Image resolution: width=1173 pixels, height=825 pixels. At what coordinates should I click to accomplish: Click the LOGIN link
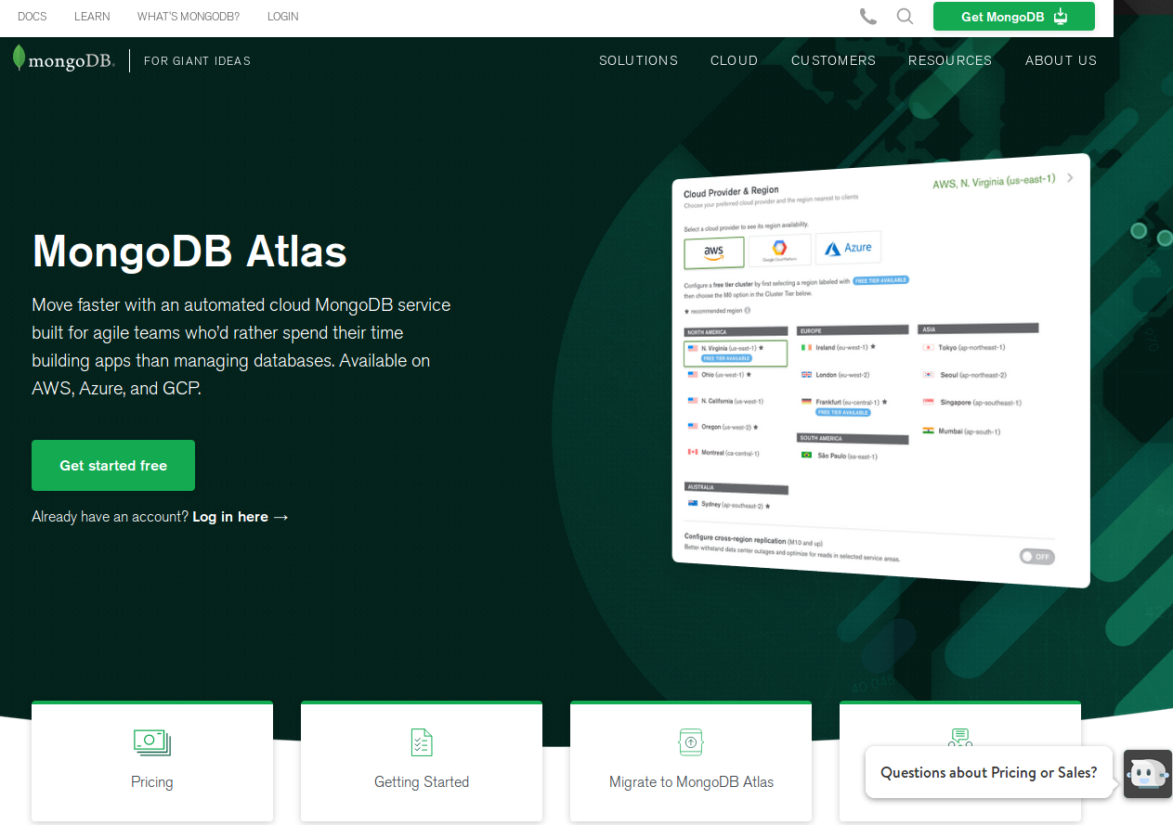pyautogui.click(x=283, y=17)
